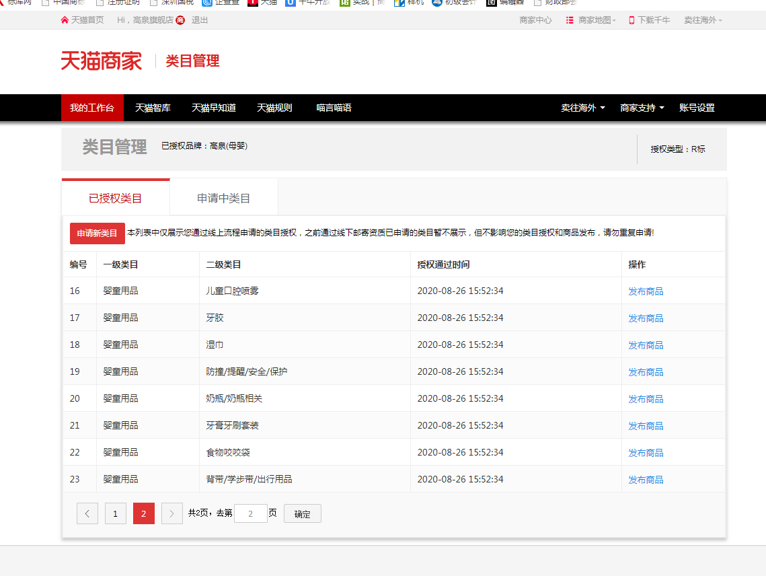The image size is (766, 576).
Task: Click page number input field
Action: click(251, 513)
